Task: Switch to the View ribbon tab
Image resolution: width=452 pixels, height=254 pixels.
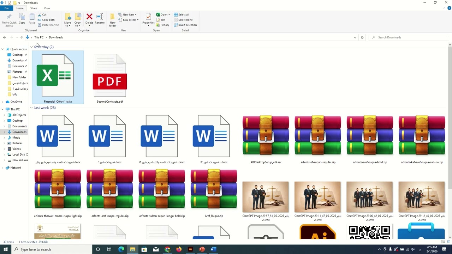Action: pos(47,8)
